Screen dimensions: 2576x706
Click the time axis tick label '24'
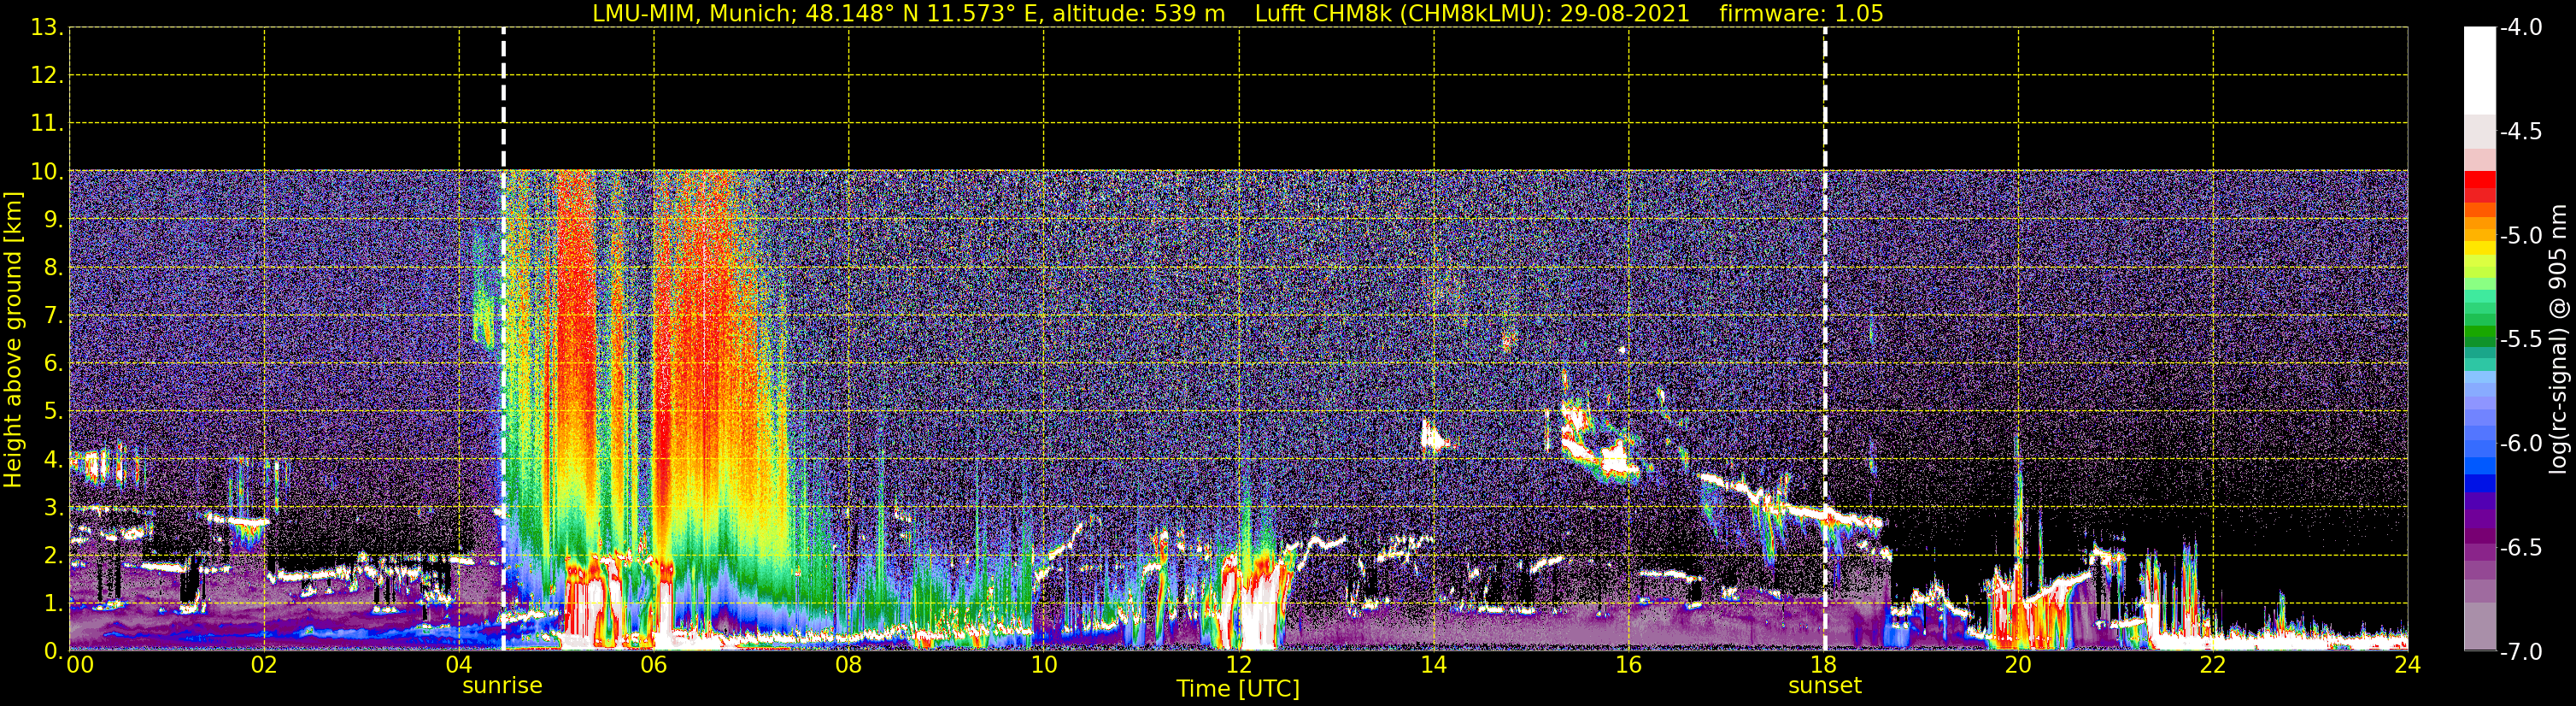pyautogui.click(x=2408, y=665)
